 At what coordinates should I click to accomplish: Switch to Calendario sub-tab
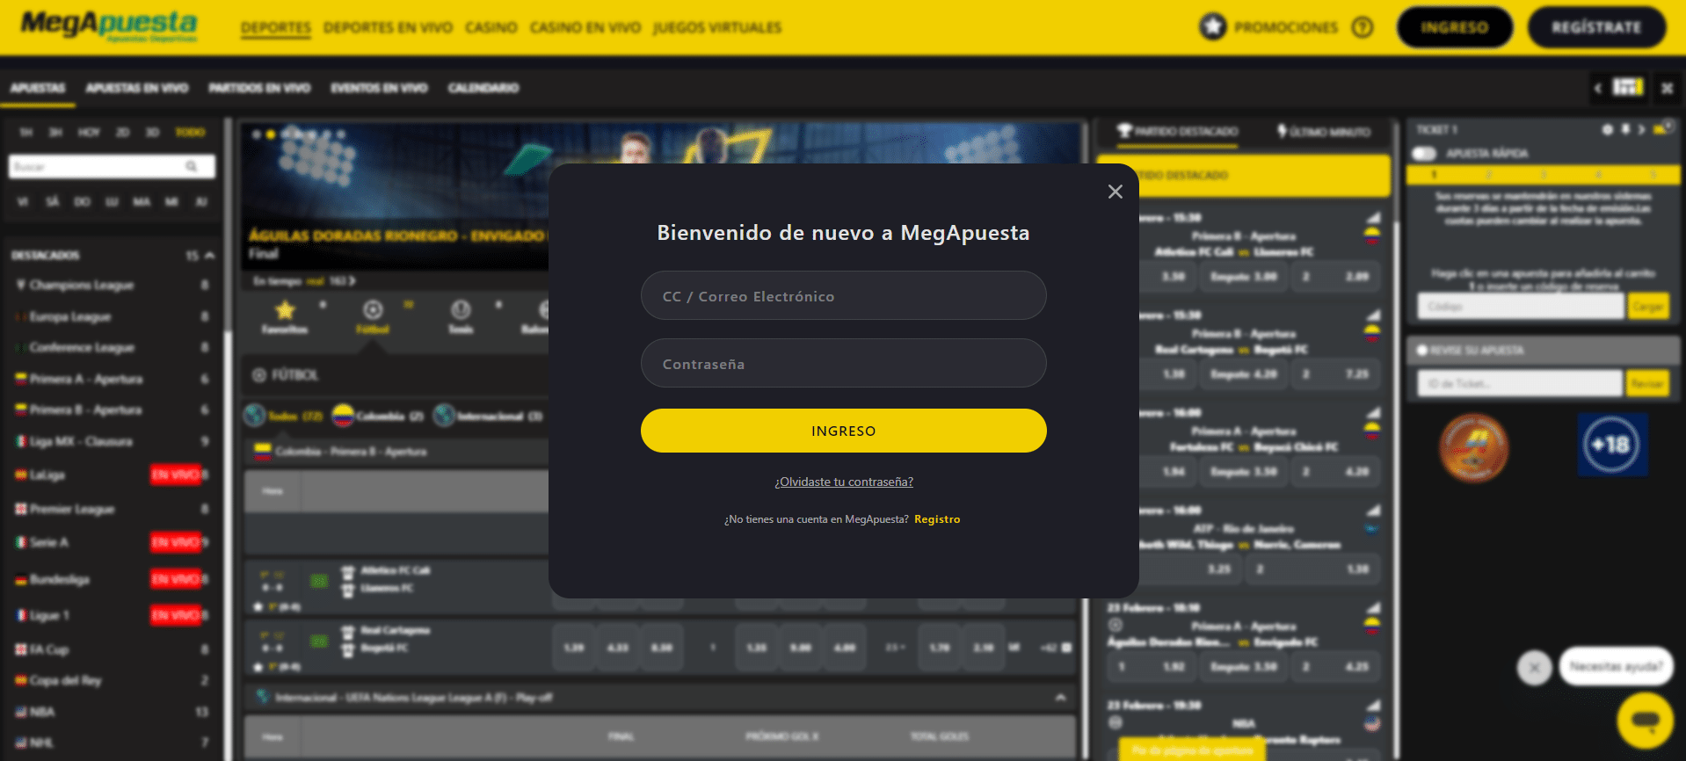tap(483, 88)
